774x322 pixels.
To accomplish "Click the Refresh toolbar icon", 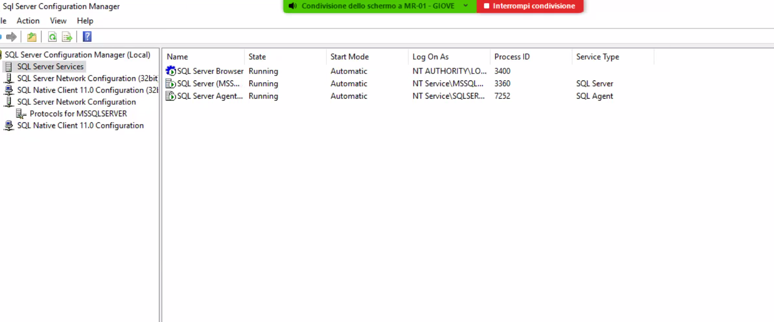I will 53,37.
